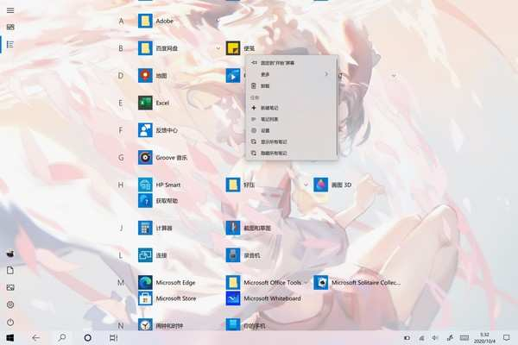The width and height of the screenshot is (518, 345).
Task: Open Task View on the taskbar
Action: point(113,338)
